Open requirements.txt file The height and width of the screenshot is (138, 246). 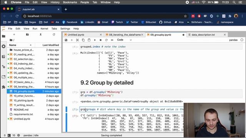pos(34,114)
